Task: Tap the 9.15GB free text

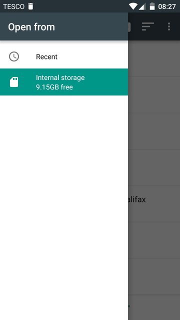Action: 54,87
